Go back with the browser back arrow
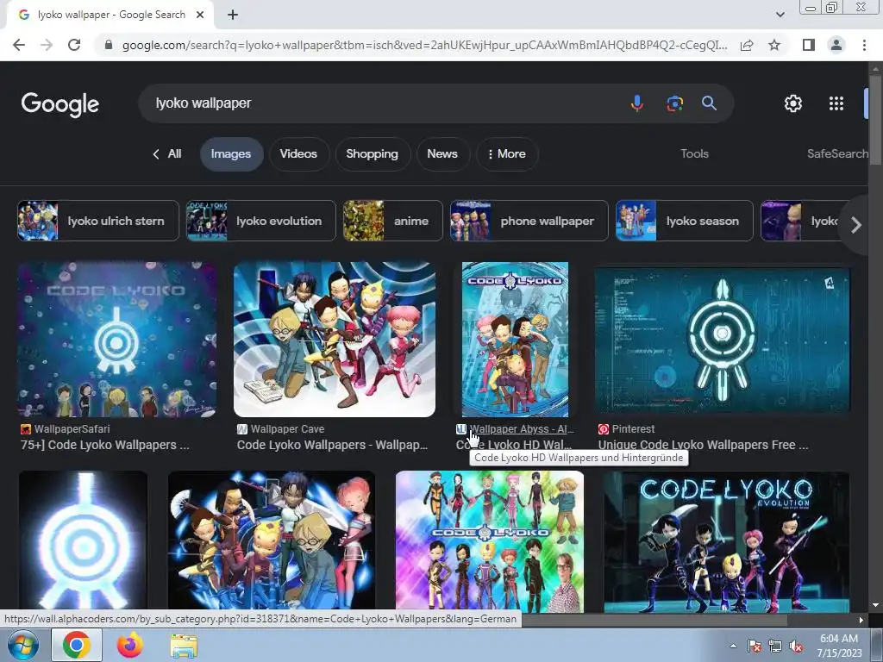883x662 pixels. click(19, 45)
